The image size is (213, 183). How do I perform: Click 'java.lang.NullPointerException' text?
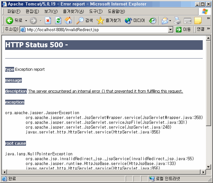coord(39,154)
